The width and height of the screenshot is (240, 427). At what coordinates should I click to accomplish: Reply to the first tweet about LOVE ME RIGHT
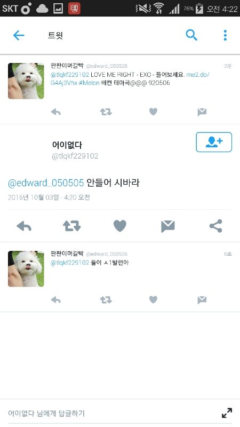coord(56,112)
